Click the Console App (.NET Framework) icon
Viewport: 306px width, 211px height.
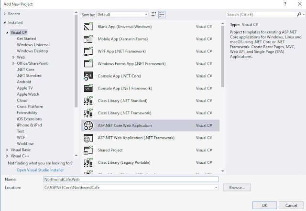88,88
